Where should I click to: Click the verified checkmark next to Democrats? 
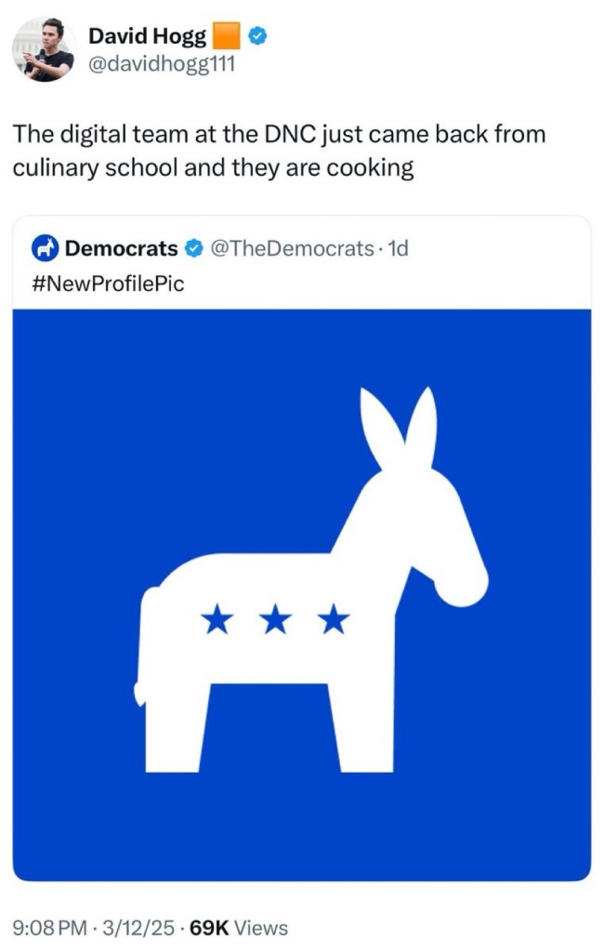coord(195,248)
